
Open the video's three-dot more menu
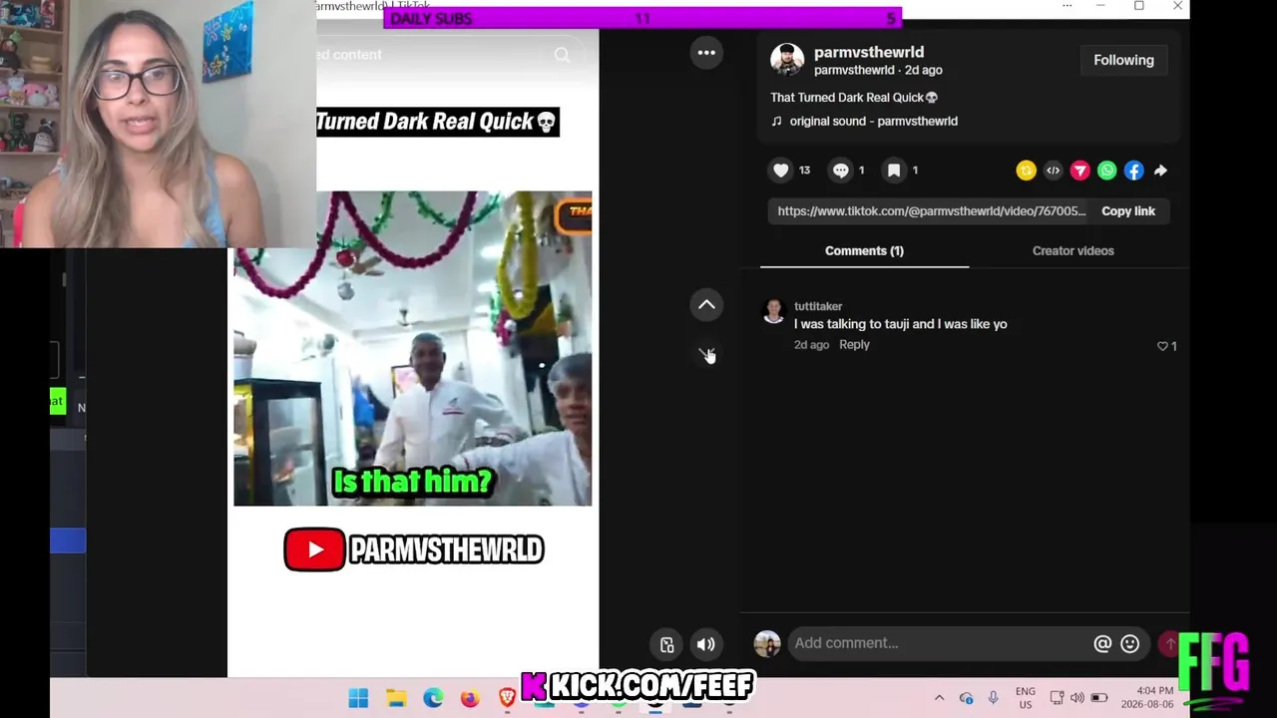pyautogui.click(x=706, y=53)
